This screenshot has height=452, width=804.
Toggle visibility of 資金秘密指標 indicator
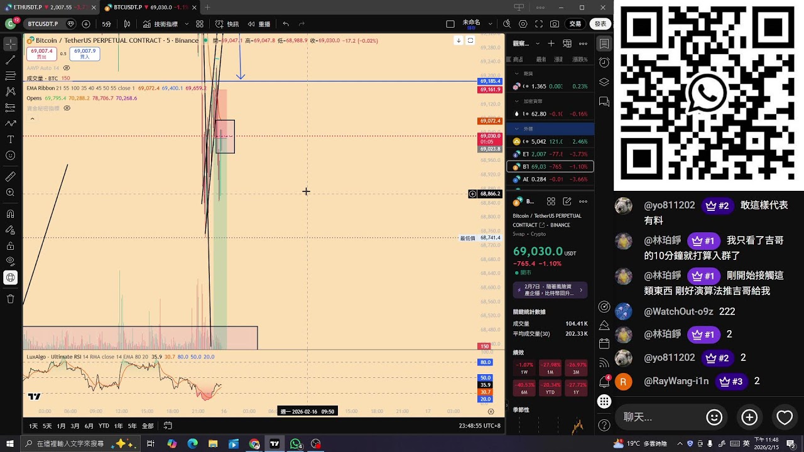67,108
